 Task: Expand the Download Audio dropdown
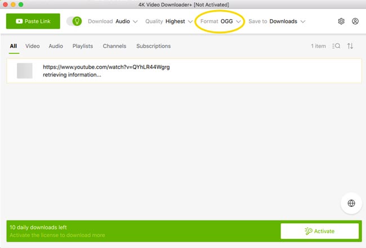(x=113, y=21)
